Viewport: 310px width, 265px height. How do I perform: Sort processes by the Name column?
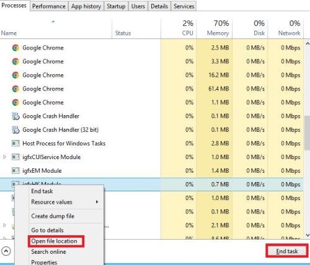56,29
